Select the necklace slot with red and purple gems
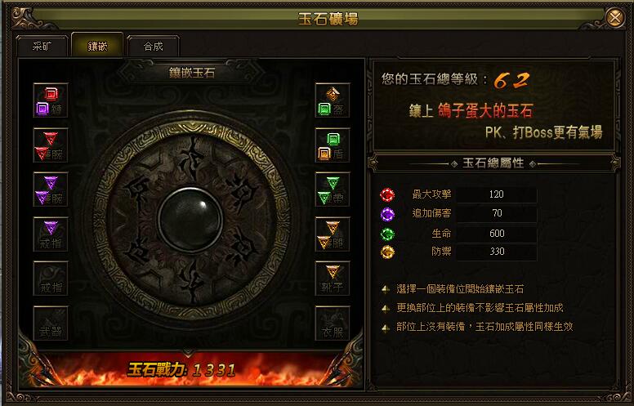The image size is (634, 406). click(51, 100)
